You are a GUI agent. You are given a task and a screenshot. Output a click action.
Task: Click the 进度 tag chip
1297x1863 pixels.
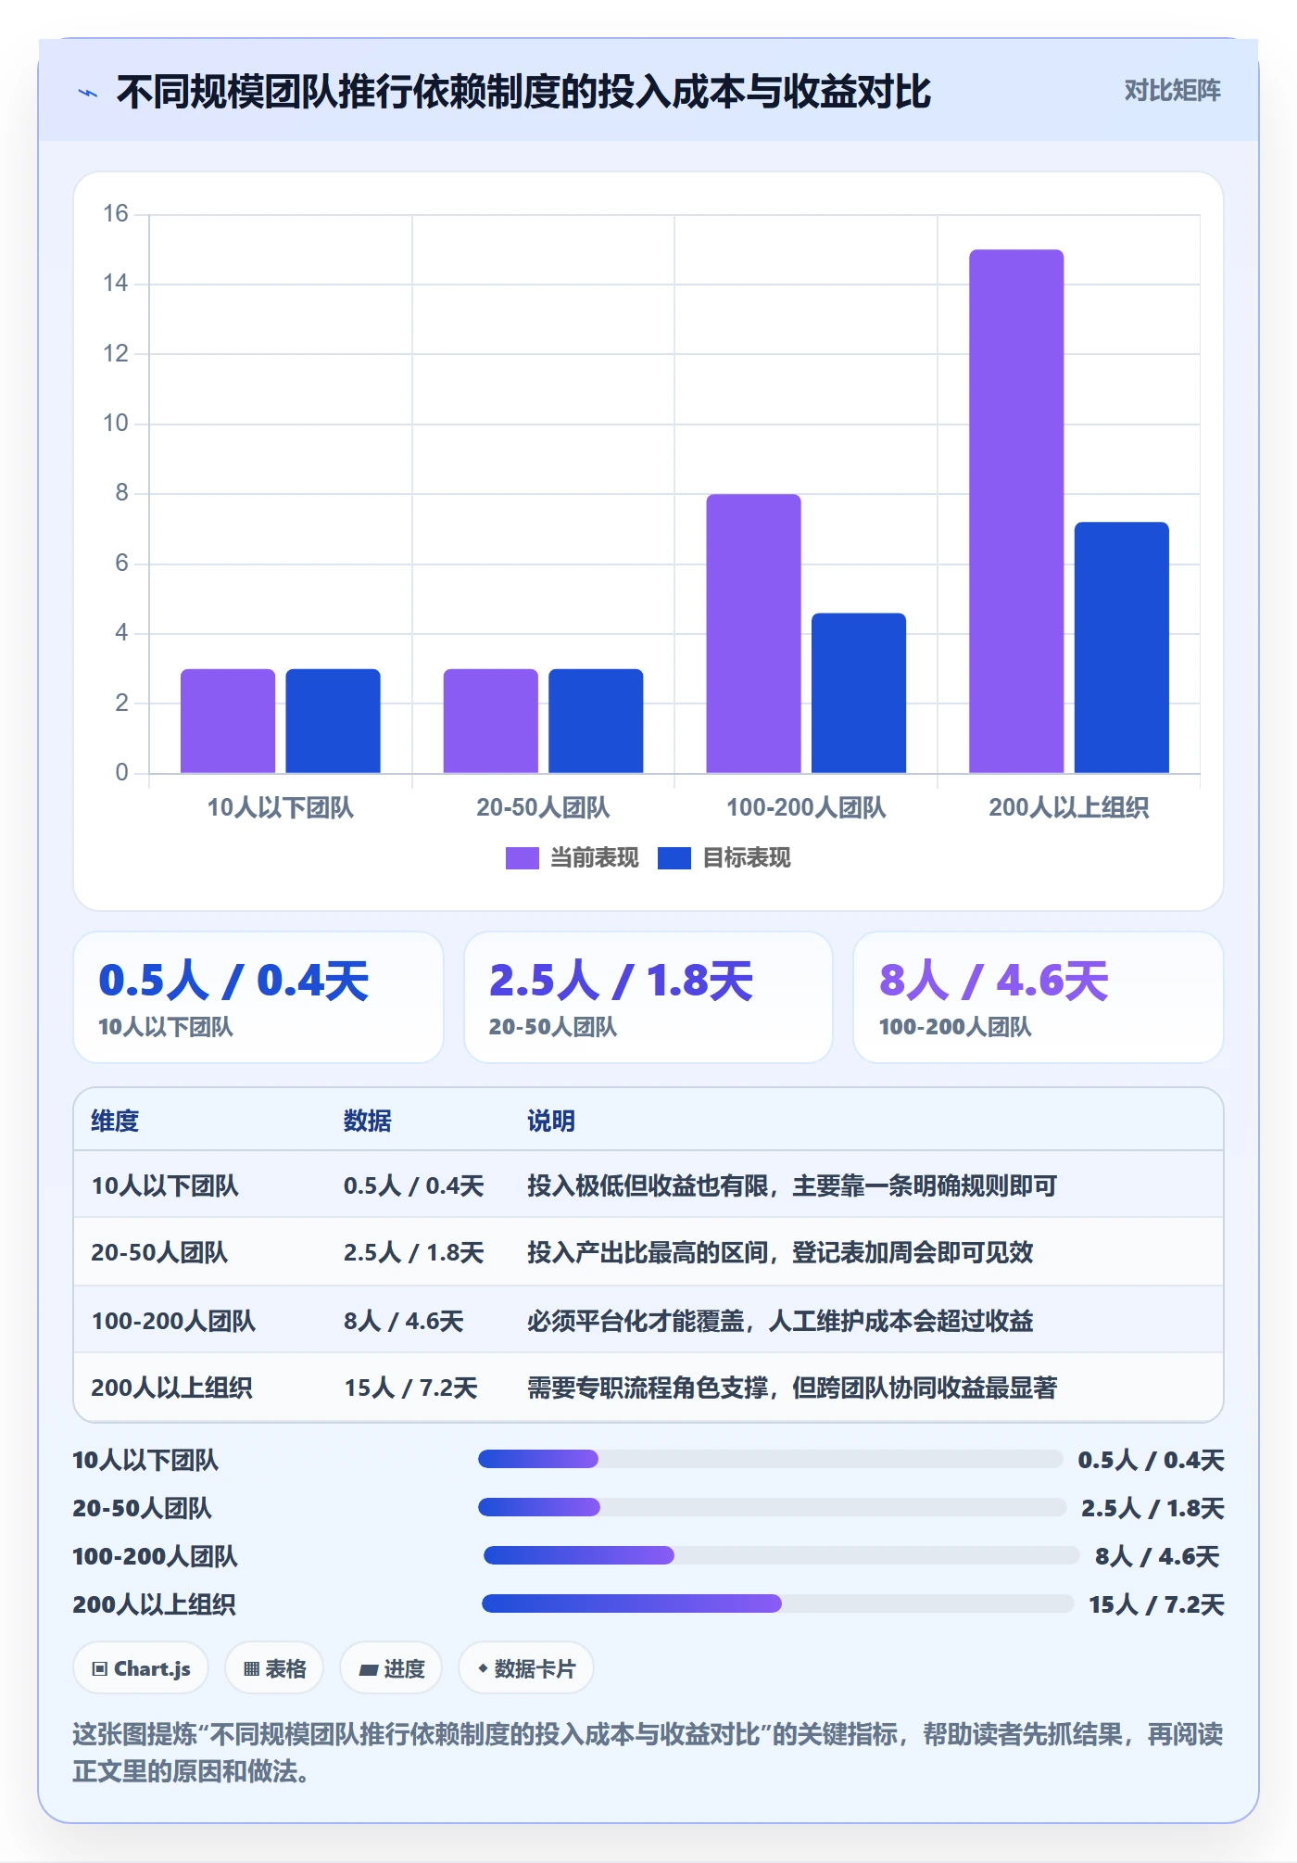[391, 1668]
